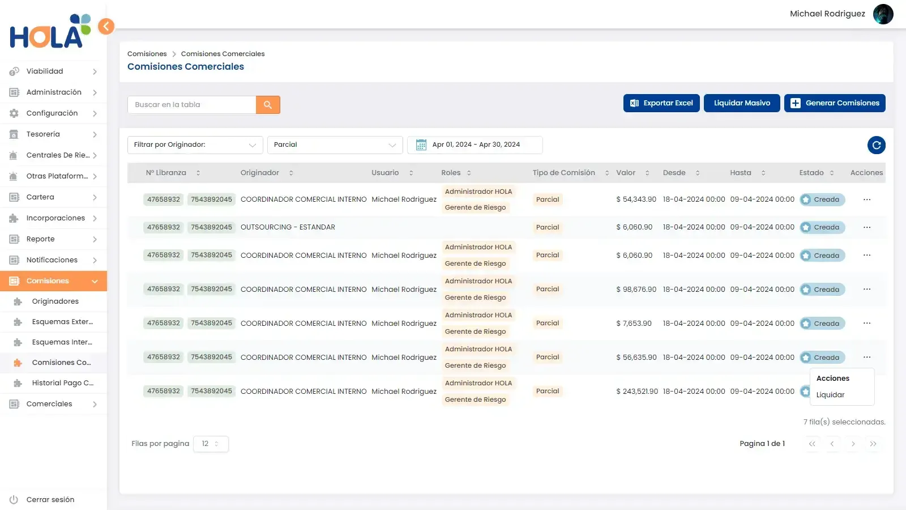Go to the next page arrow
This screenshot has height=510, width=906.
(853, 444)
